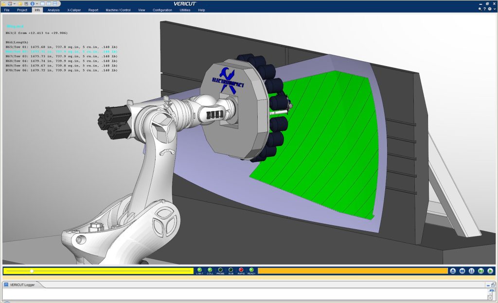498x303 pixels.
Task: Open the Machine / Control menu
Action: (x=119, y=10)
